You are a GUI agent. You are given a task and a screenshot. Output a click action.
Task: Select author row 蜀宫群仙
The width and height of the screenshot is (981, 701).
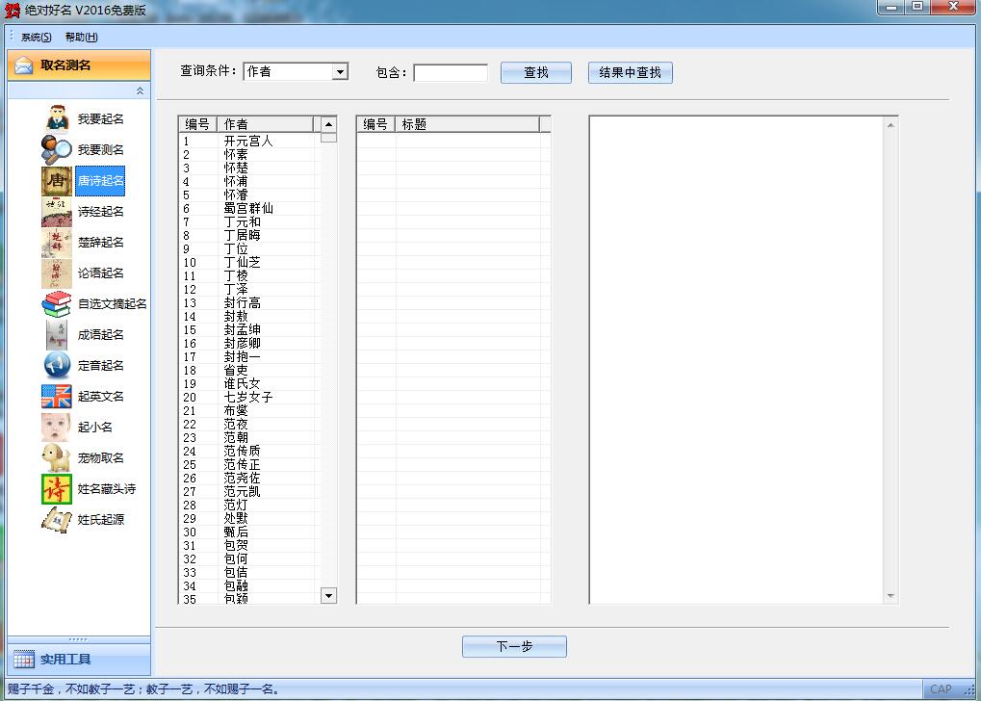tap(249, 208)
